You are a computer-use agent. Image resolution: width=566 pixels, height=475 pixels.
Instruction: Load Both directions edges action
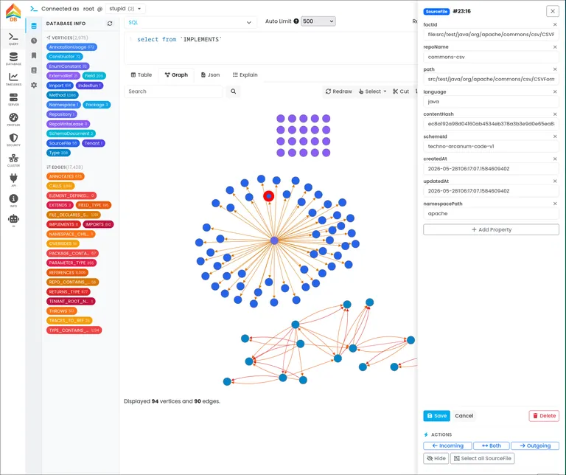click(x=492, y=445)
